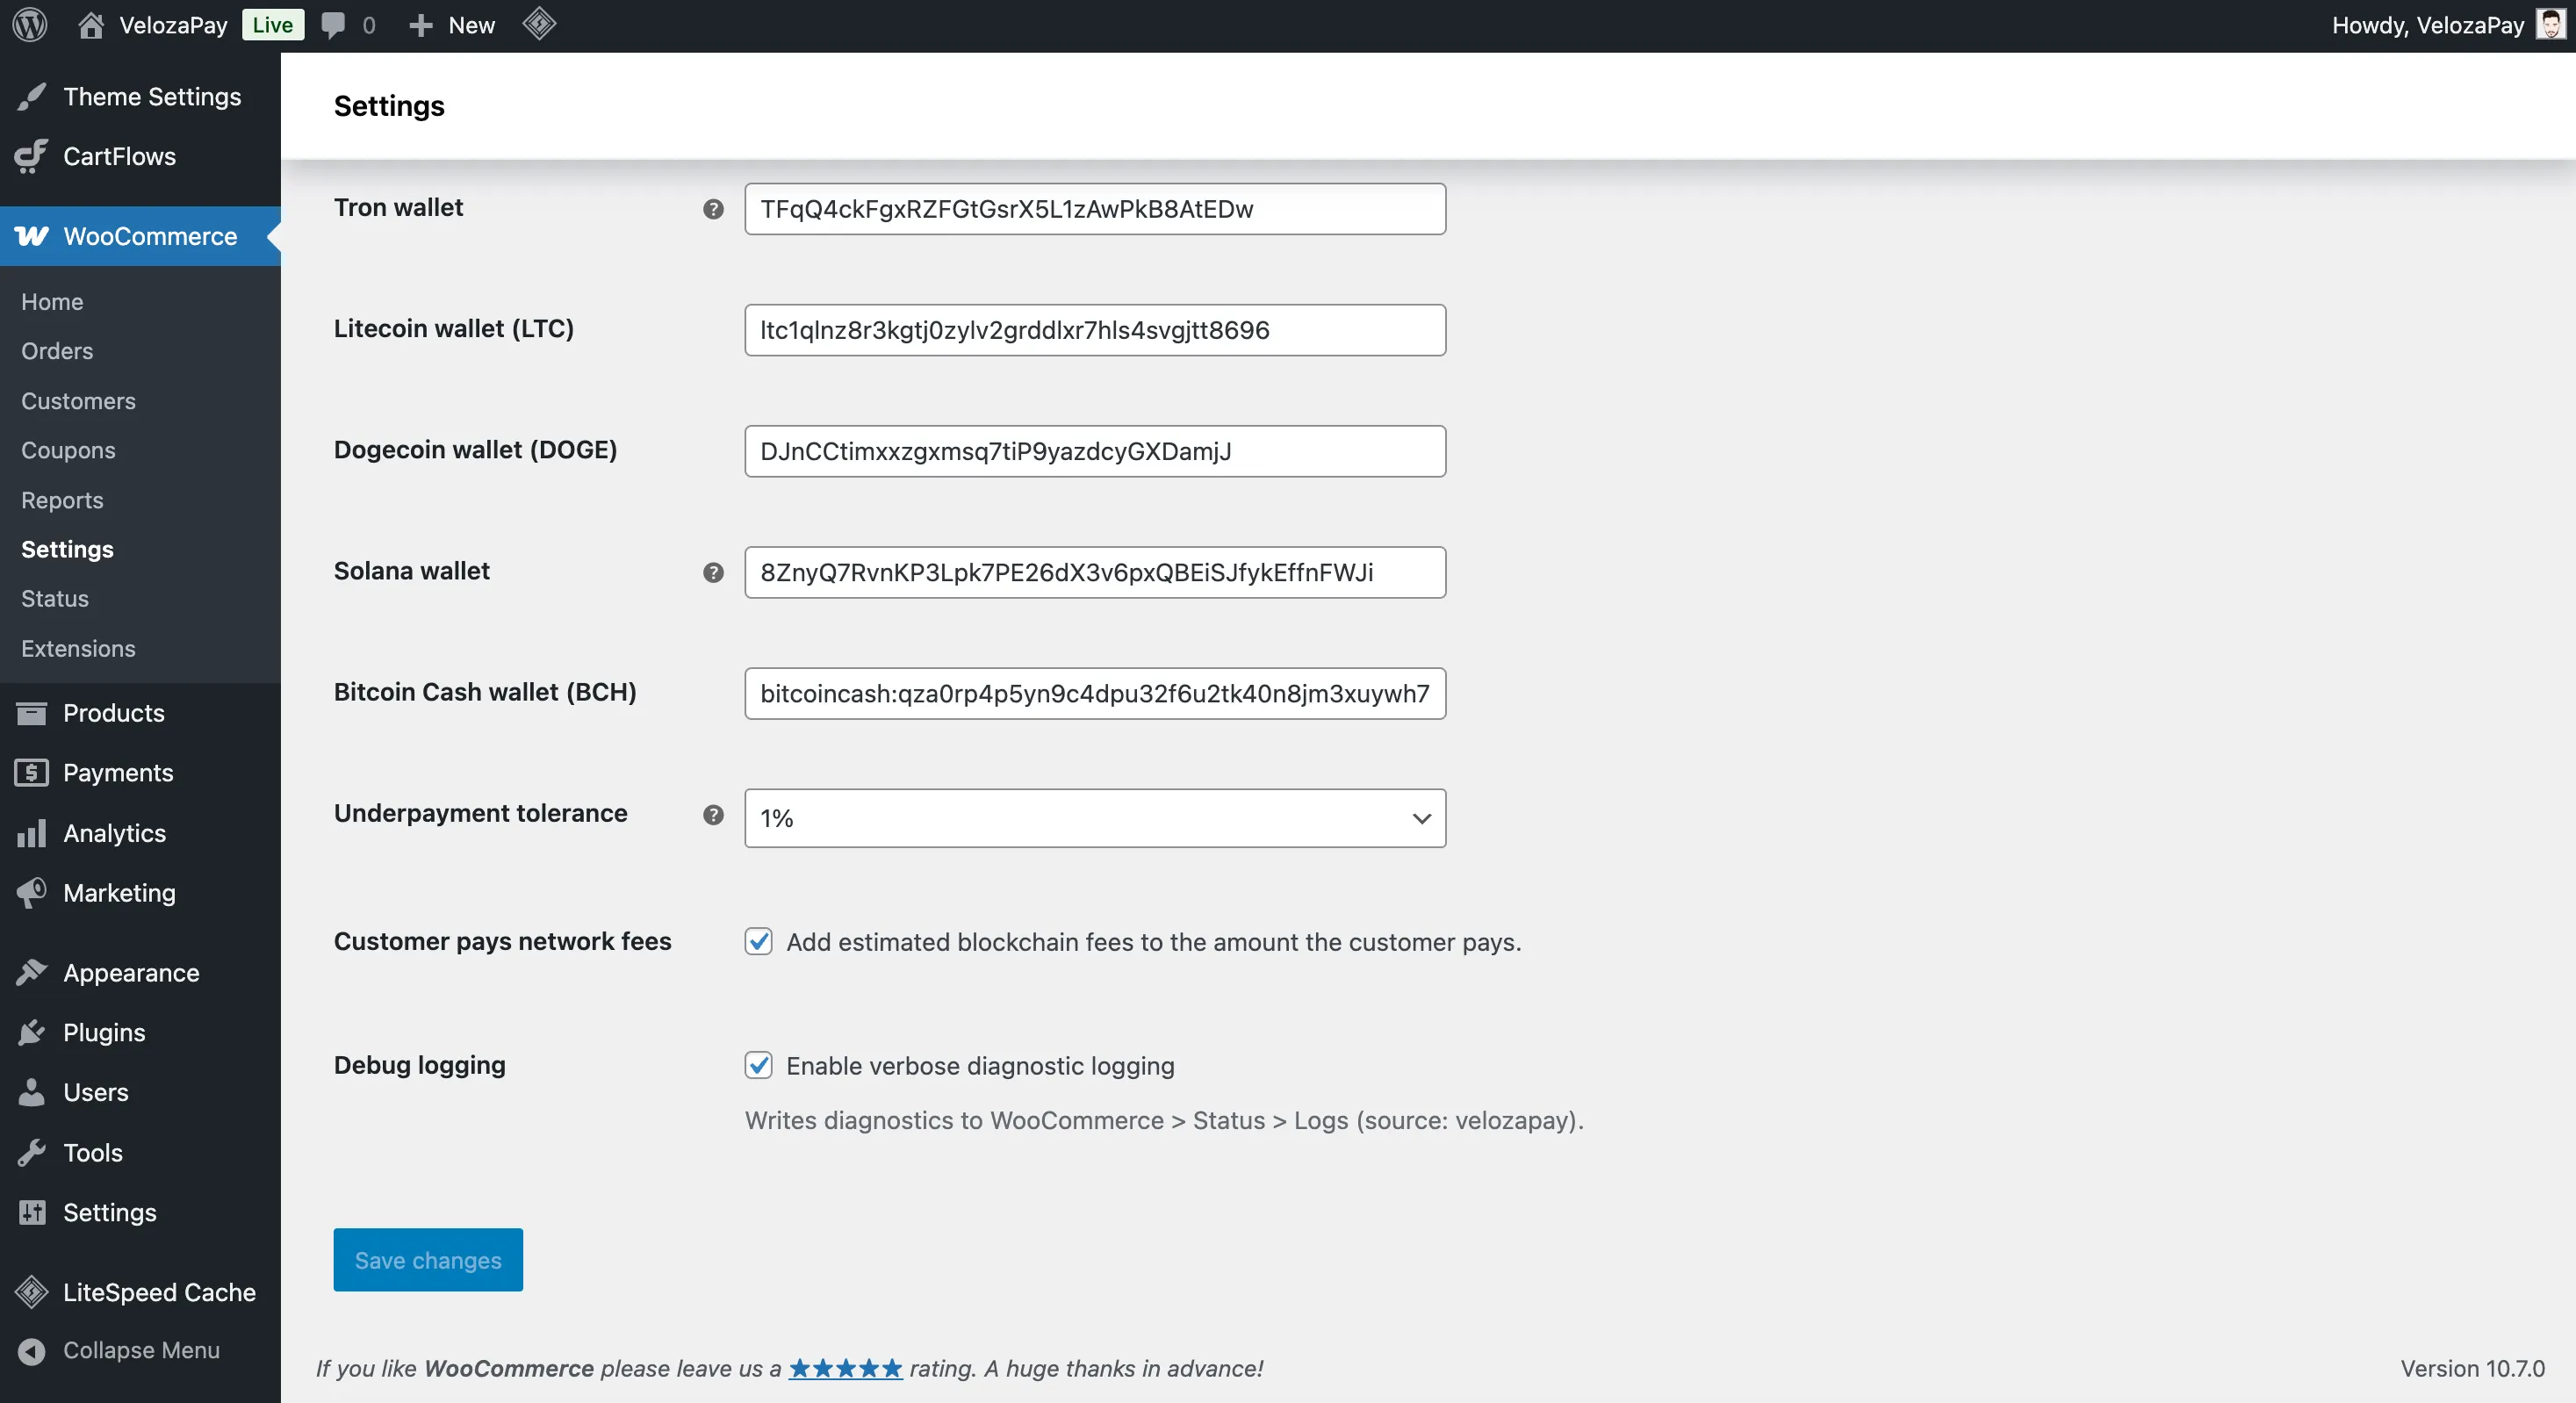Click sidebar Settings sliders icon

coord(31,1212)
